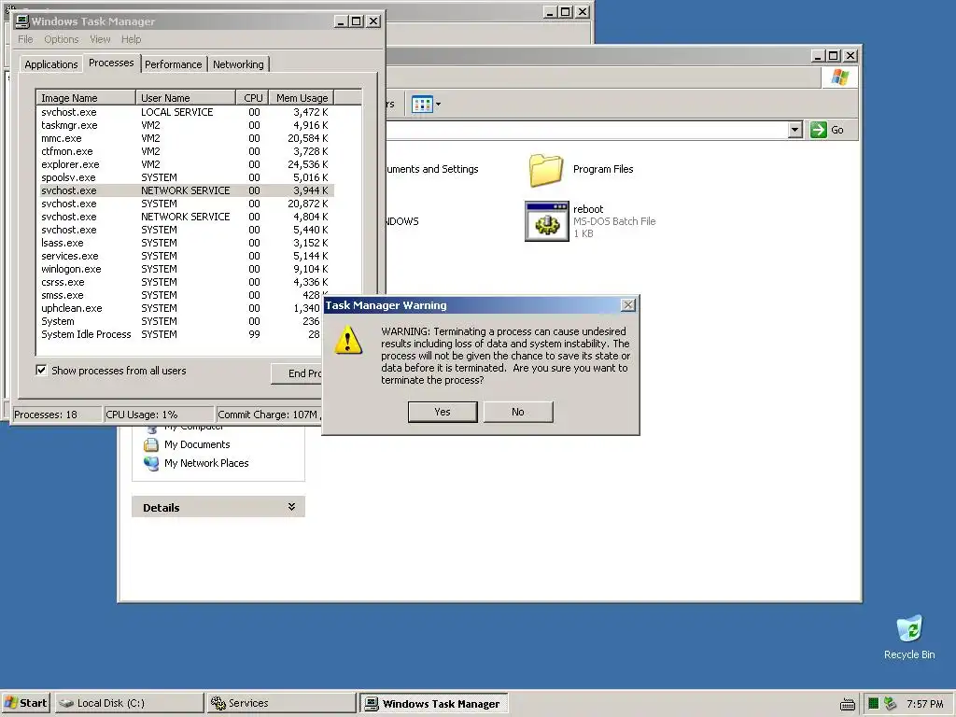Select the ctfmon.exe process row

coord(186,151)
